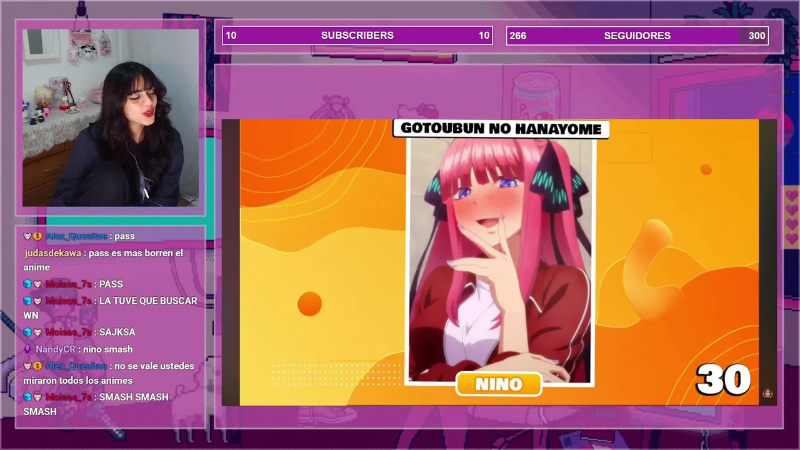The width and height of the screenshot is (800, 450).
Task: Click the "LA TUVE QUE BUSCAR WN" message text
Action: [111, 308]
